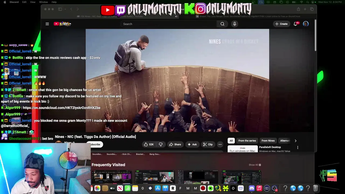The image size is (345, 194).
Task: Dislike the Nines NIC video
Action: click(x=161, y=144)
